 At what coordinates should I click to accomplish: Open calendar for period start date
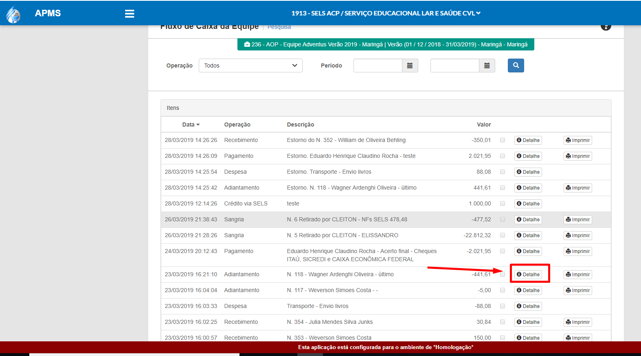point(410,66)
